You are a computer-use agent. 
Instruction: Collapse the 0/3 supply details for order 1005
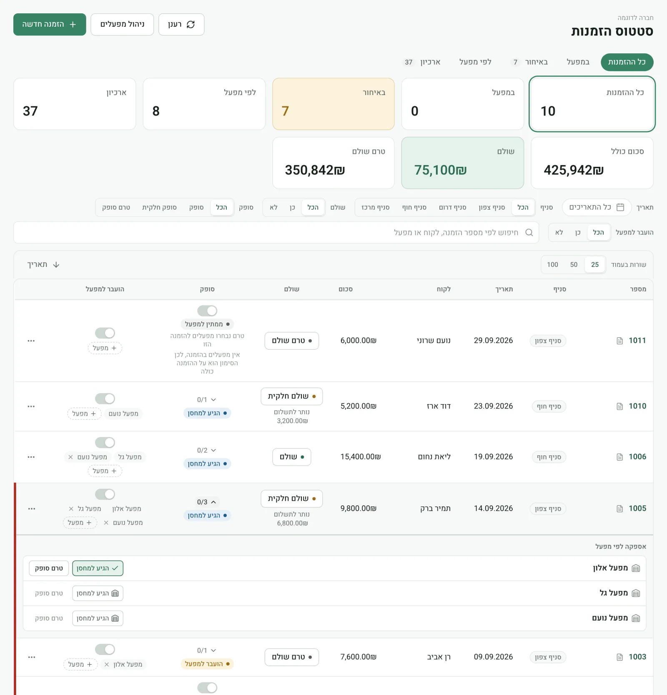[207, 502]
